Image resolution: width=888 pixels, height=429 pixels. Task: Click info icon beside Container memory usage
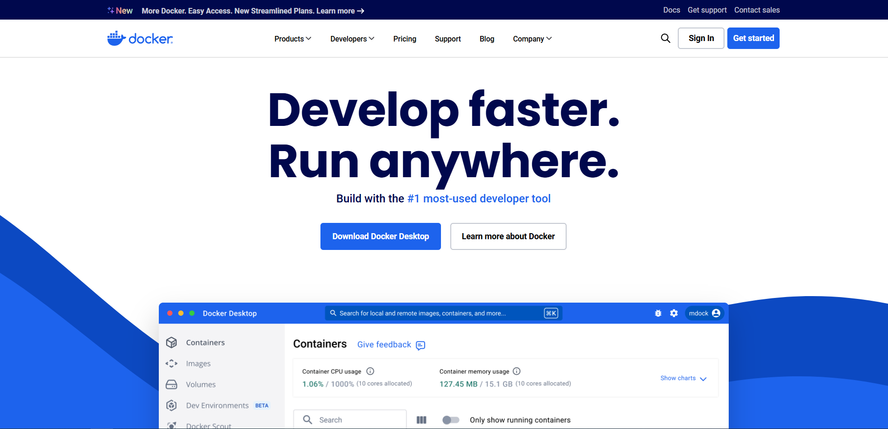coord(517,371)
